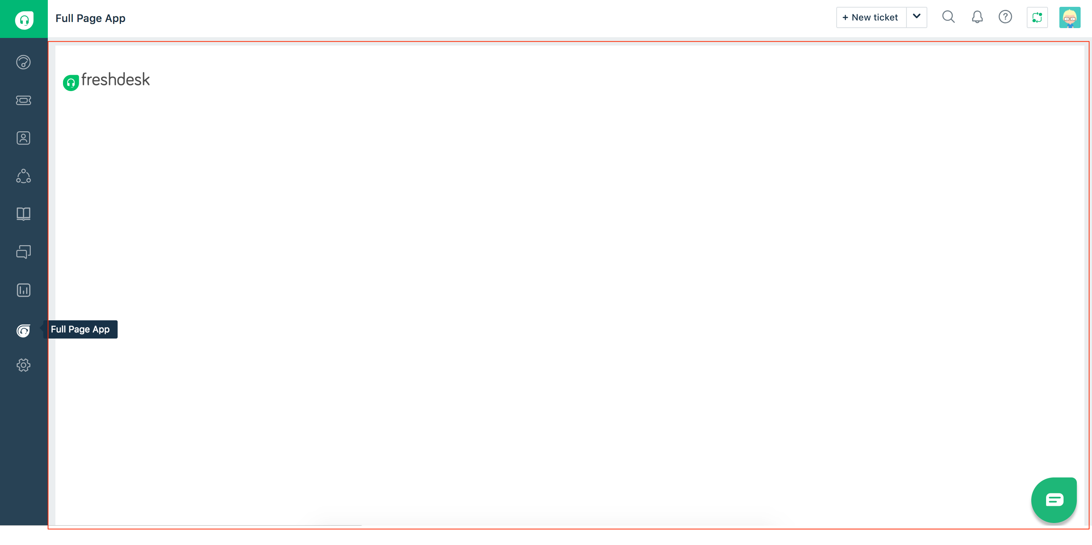
Task: Select Full Page App menu item
Action: tap(24, 330)
